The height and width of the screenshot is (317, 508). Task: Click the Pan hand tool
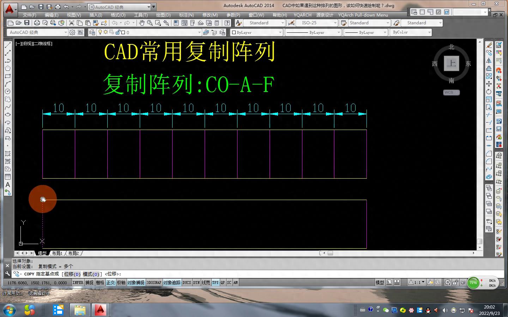(x=141, y=23)
